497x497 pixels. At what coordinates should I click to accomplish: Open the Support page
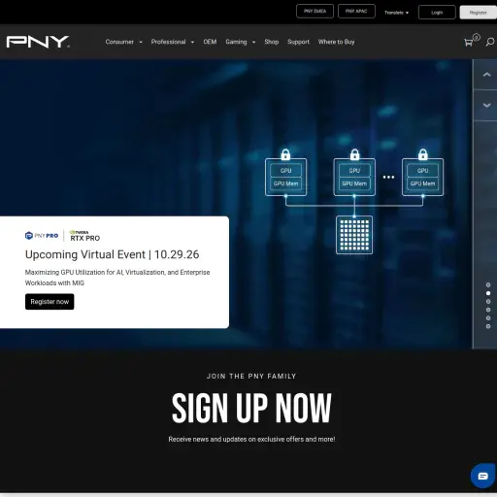(x=298, y=42)
